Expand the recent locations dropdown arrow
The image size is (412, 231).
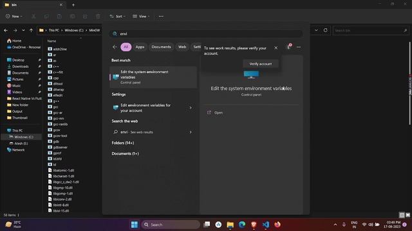(x=23, y=30)
